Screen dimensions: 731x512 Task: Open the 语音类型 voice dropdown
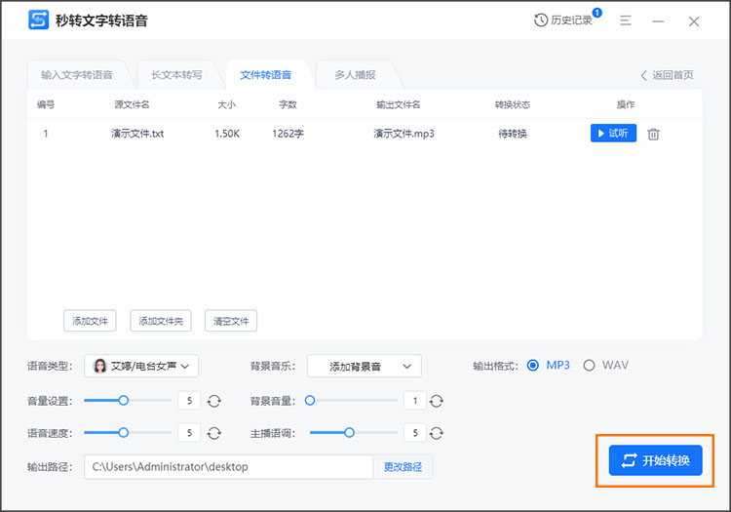[x=141, y=366]
